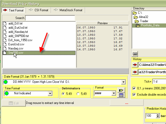Expand the Time Format dropdown
Viewport: 166px width, 124px height.
(x=50, y=94)
